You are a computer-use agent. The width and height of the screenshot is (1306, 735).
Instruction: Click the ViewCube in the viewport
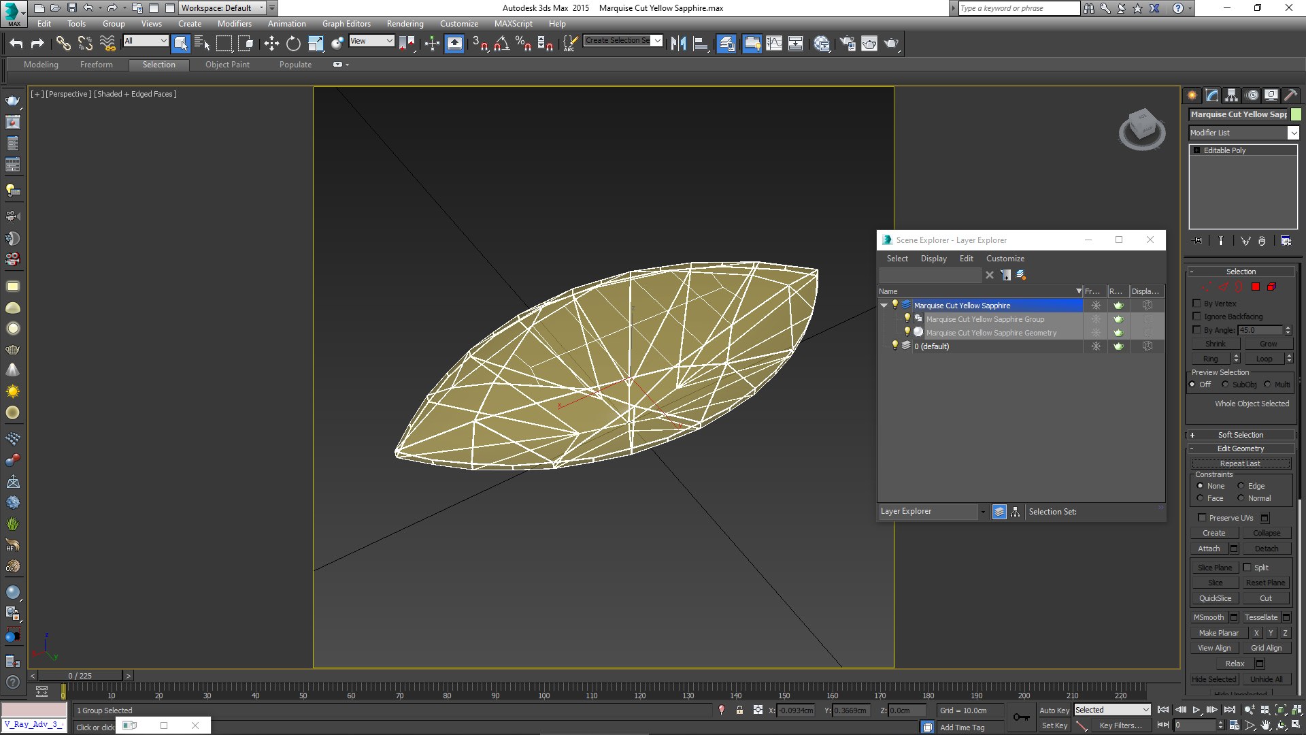pyautogui.click(x=1141, y=129)
